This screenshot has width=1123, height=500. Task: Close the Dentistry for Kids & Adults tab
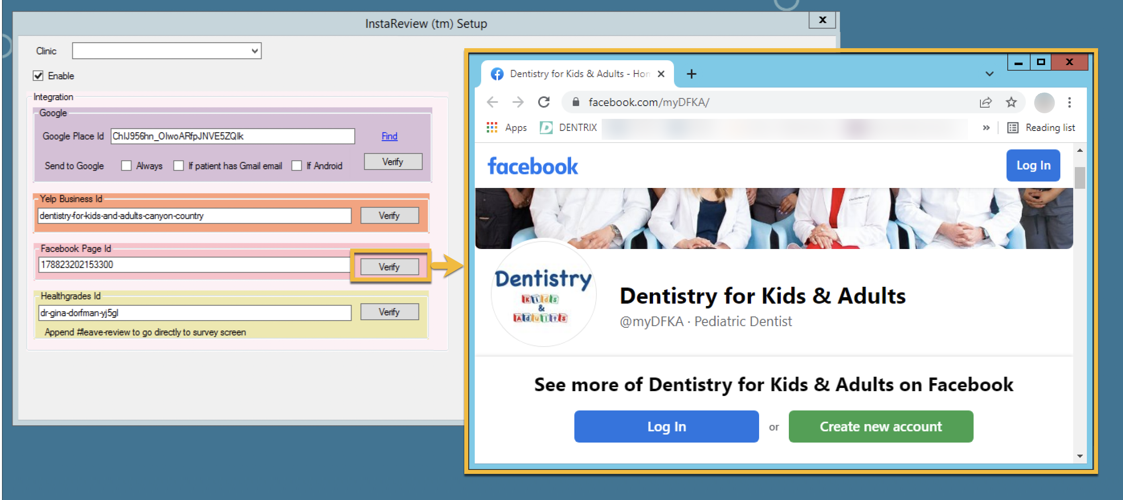661,73
